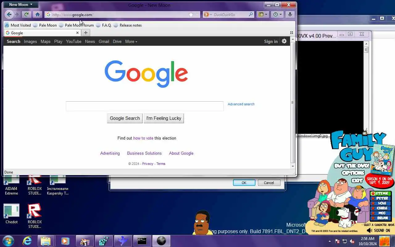Click the search magnifier in DuckDuckGo box
Viewport: 395px width, 247px height.
[251, 15]
